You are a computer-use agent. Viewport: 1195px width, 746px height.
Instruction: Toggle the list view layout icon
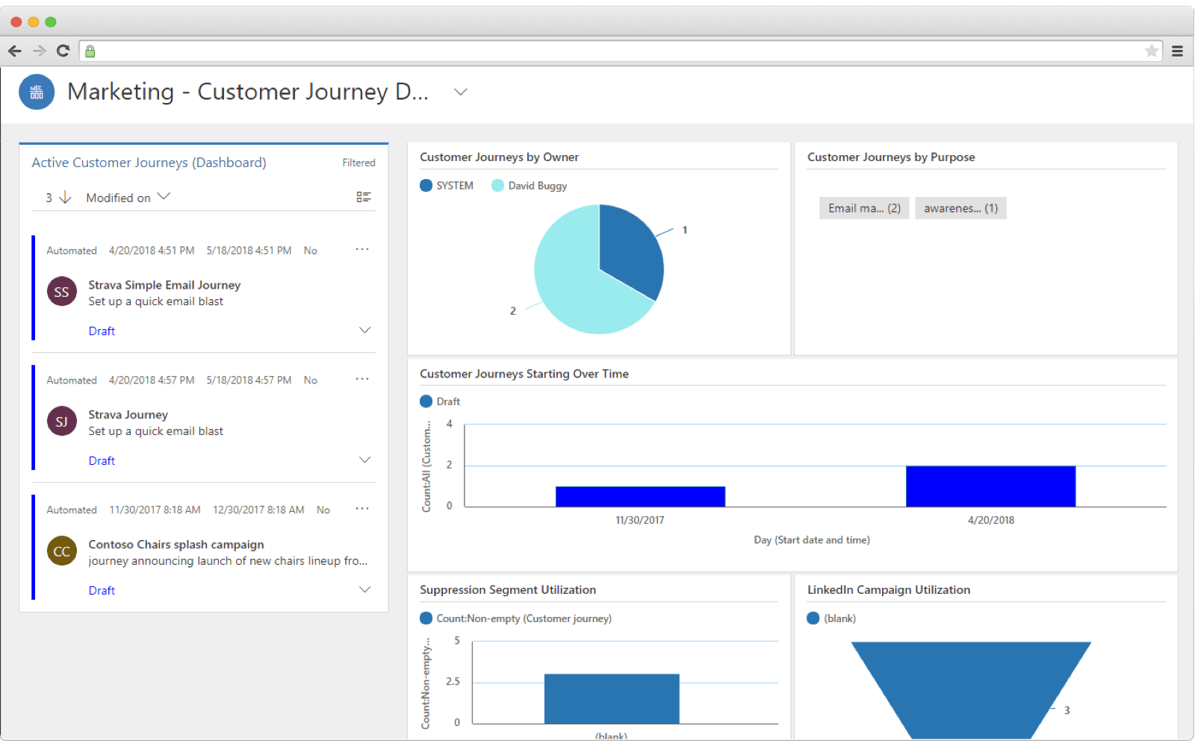[364, 197]
